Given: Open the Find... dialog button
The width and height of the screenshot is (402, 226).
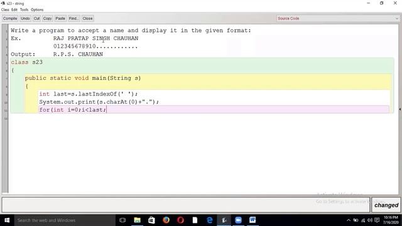Looking at the screenshot, I should (73, 18).
